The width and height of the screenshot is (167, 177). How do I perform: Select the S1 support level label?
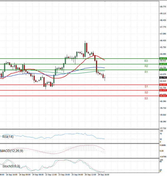146,87
